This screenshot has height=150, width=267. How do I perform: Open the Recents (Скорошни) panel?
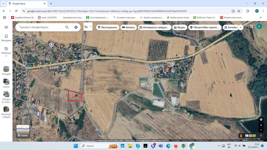[x=6, y=52]
